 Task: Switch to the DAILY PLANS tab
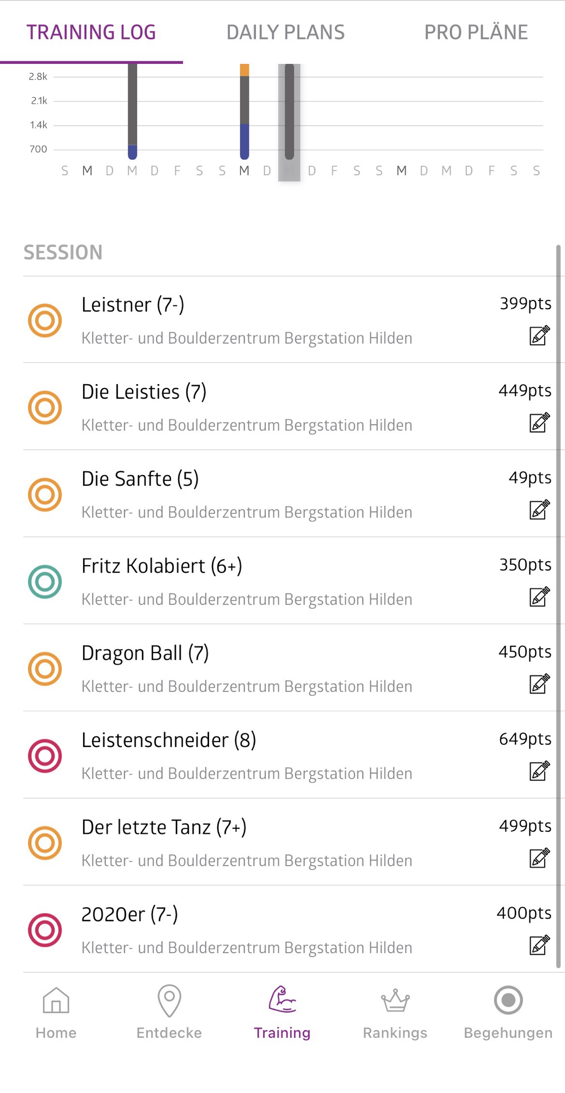pyautogui.click(x=286, y=32)
